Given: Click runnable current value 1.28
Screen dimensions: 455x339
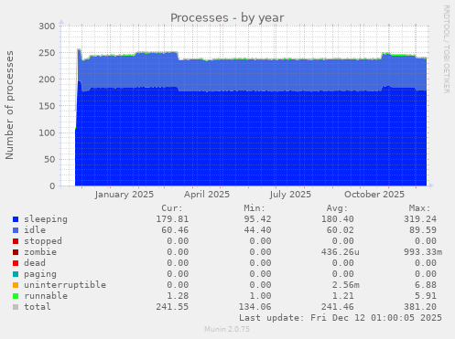Looking at the screenshot, I should (178, 296).
